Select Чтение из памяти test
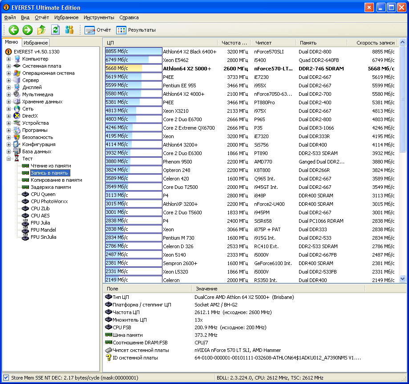 point(51,166)
